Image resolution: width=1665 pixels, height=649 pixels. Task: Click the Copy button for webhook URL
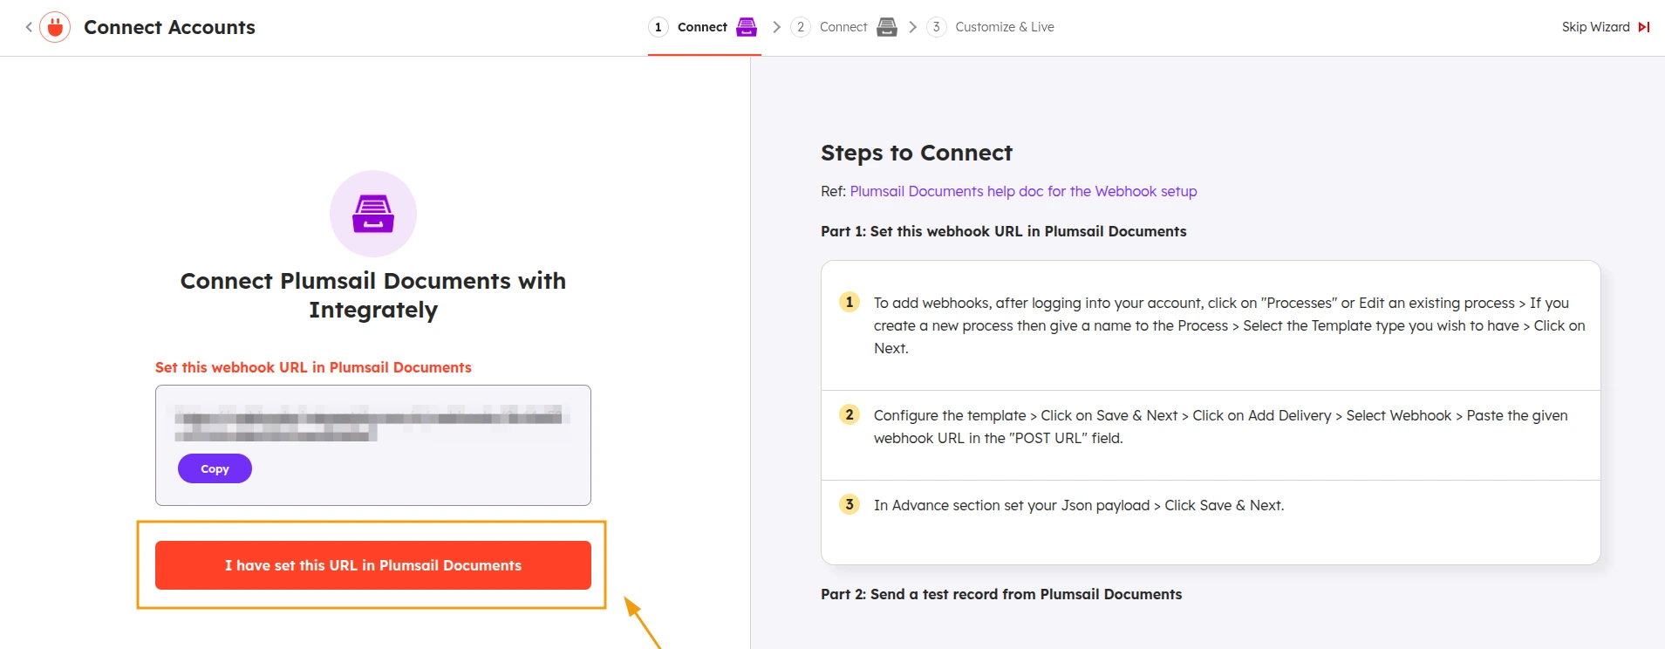(x=215, y=468)
